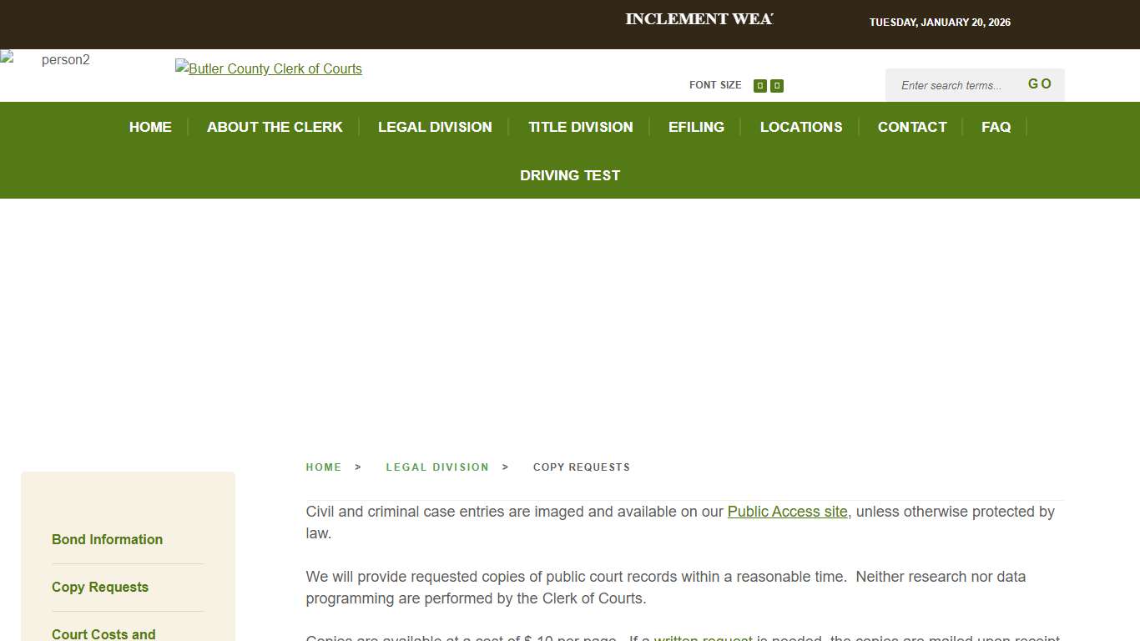
Task: Click the Butler County Clerk of Courts logo
Action: 268,68
